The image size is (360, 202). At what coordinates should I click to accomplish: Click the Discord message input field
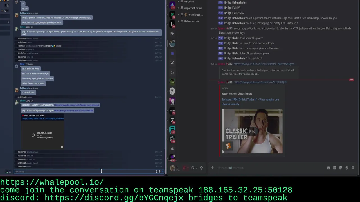pos(270,168)
